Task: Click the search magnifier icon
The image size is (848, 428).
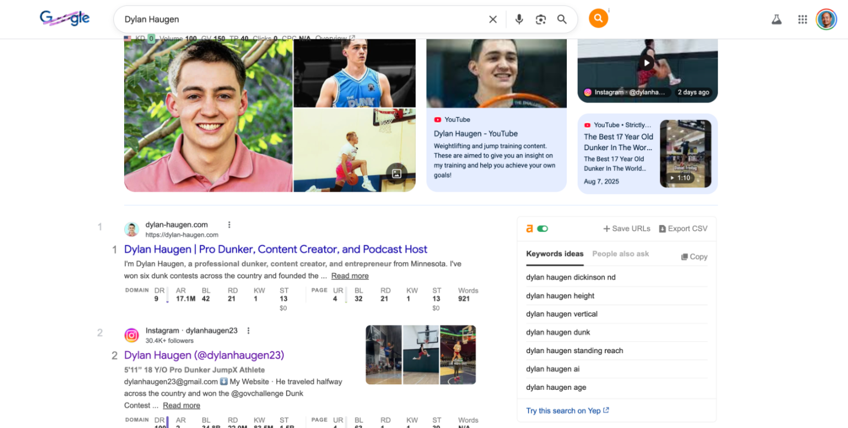Action: [562, 19]
